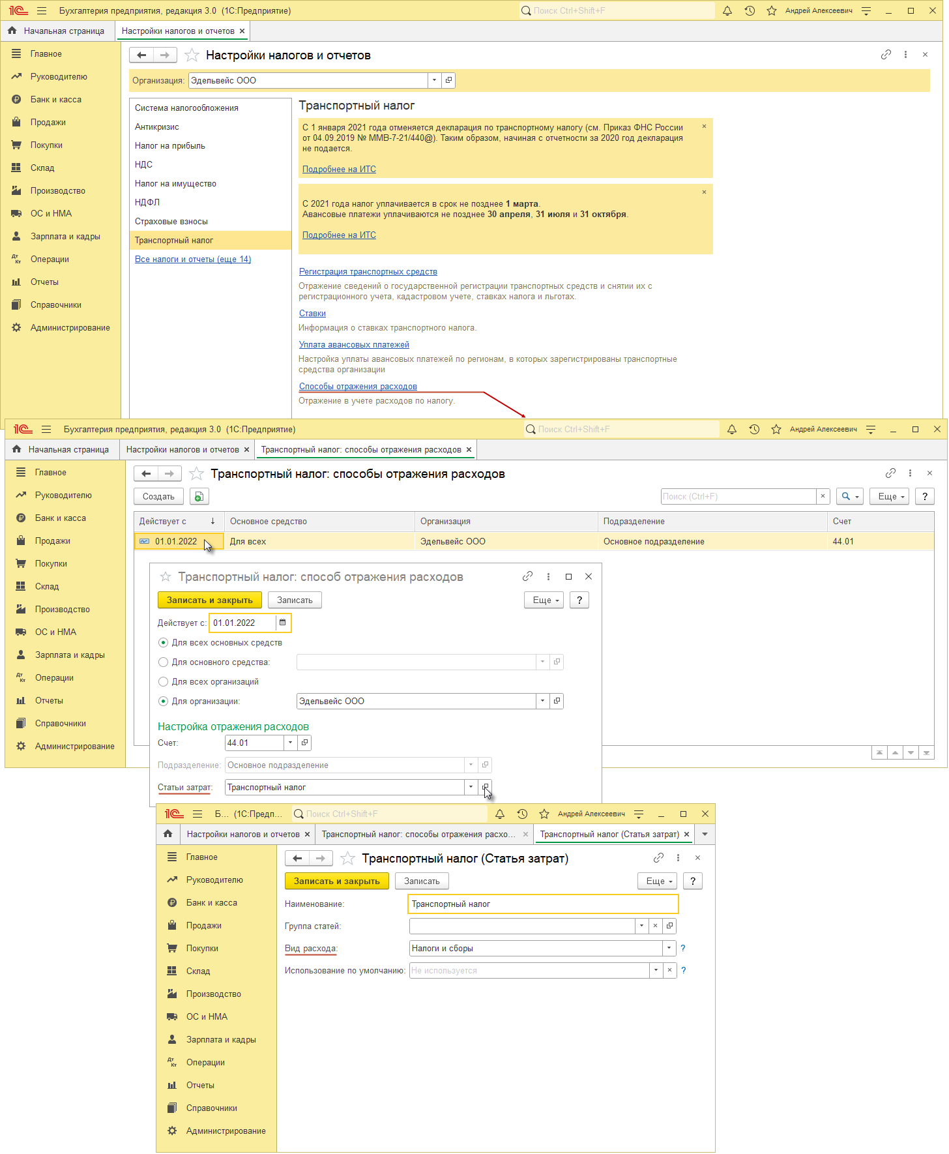Screen dimensions: 949x1154
Task: Open more-actions dots in способ отражения расходов dialog
Action: (x=548, y=576)
